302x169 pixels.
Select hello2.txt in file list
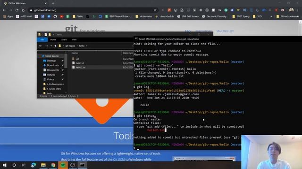click(x=81, y=67)
